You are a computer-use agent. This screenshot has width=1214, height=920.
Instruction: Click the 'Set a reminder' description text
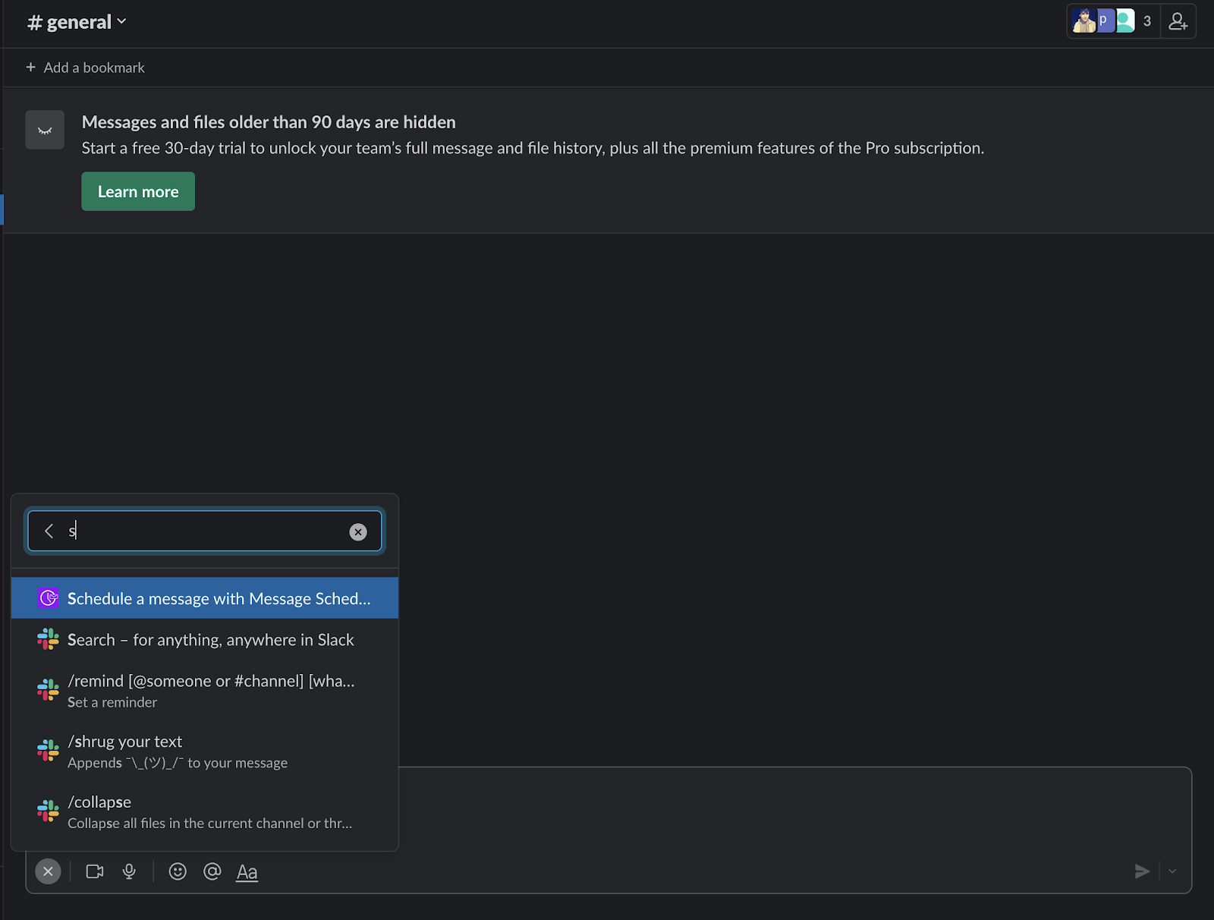(x=112, y=702)
